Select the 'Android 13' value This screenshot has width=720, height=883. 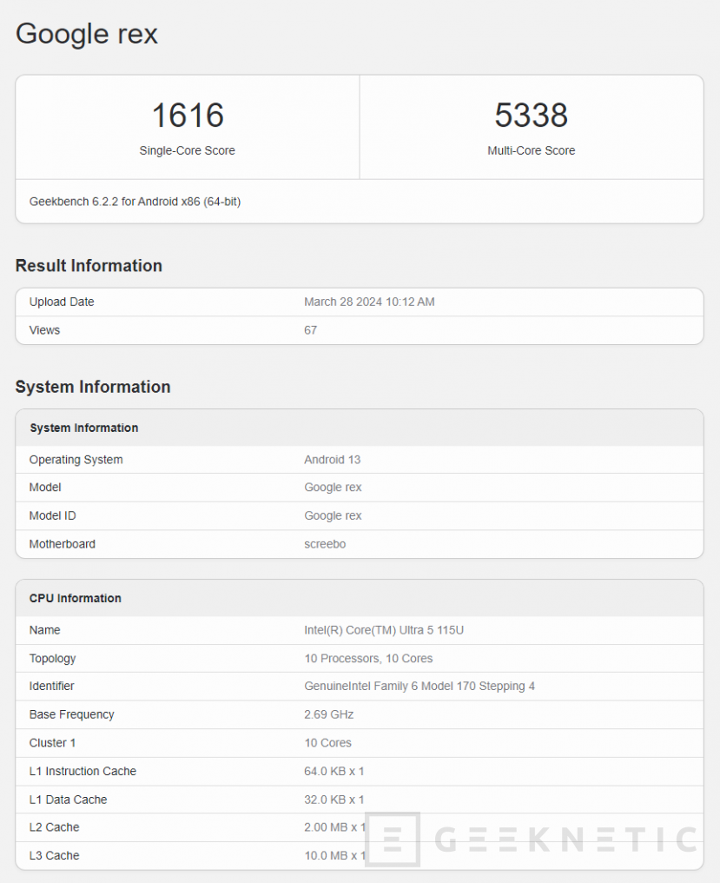point(332,460)
